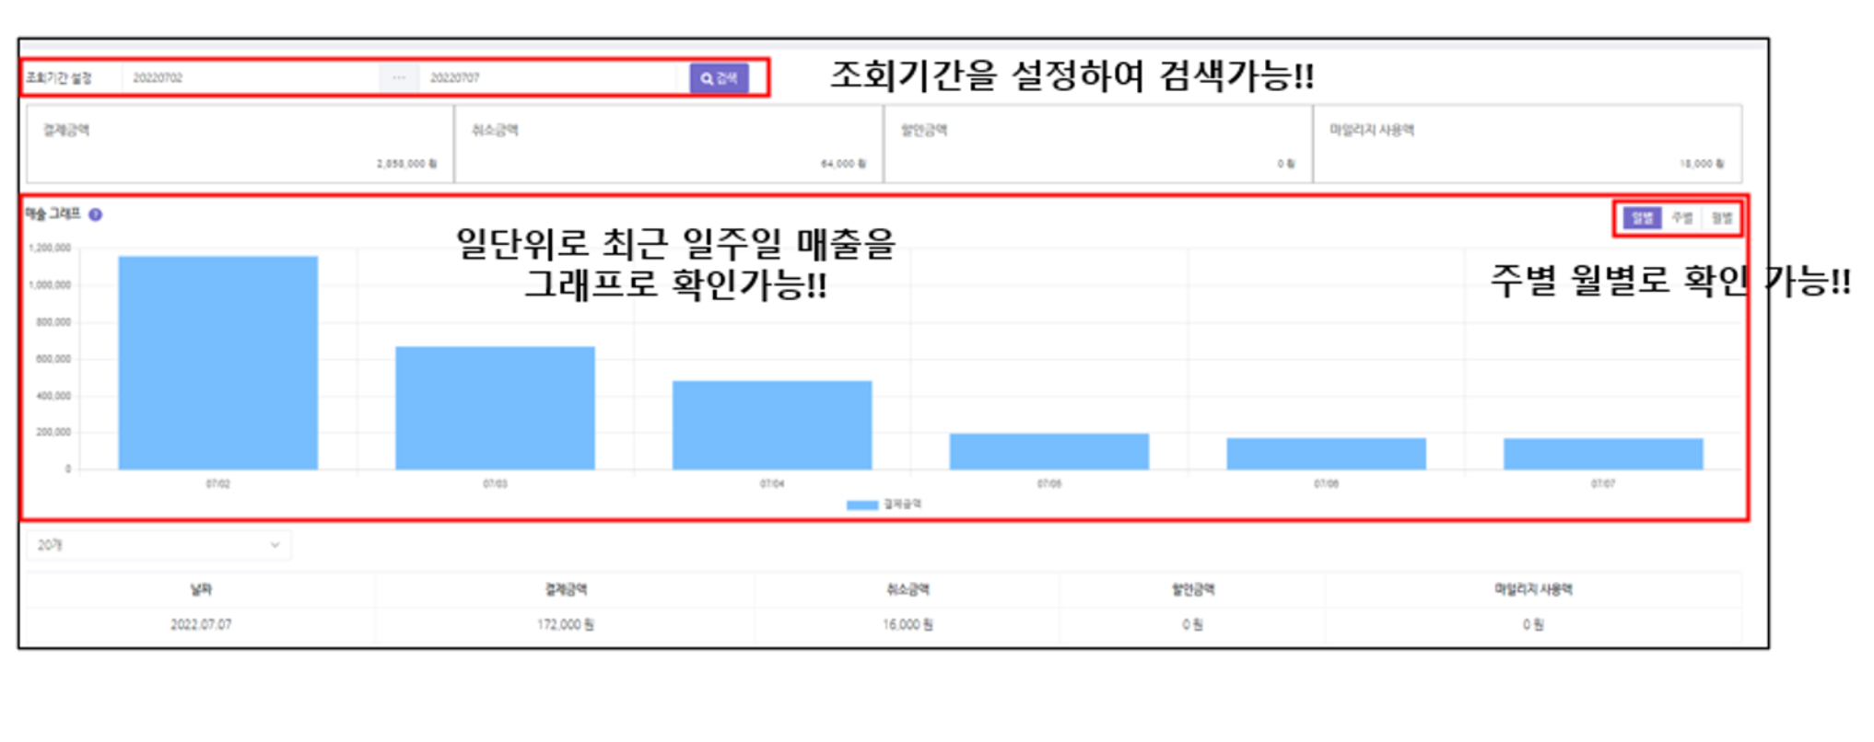Click the 07/05 bar in sales graph
Viewport: 1874px width, 742px height.
pos(1049,451)
